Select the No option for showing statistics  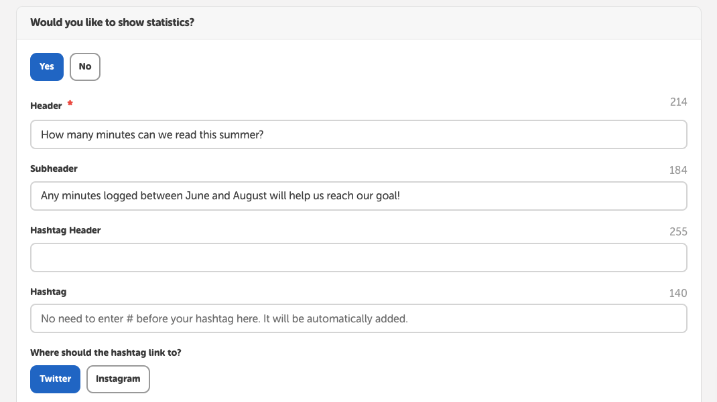tap(84, 66)
